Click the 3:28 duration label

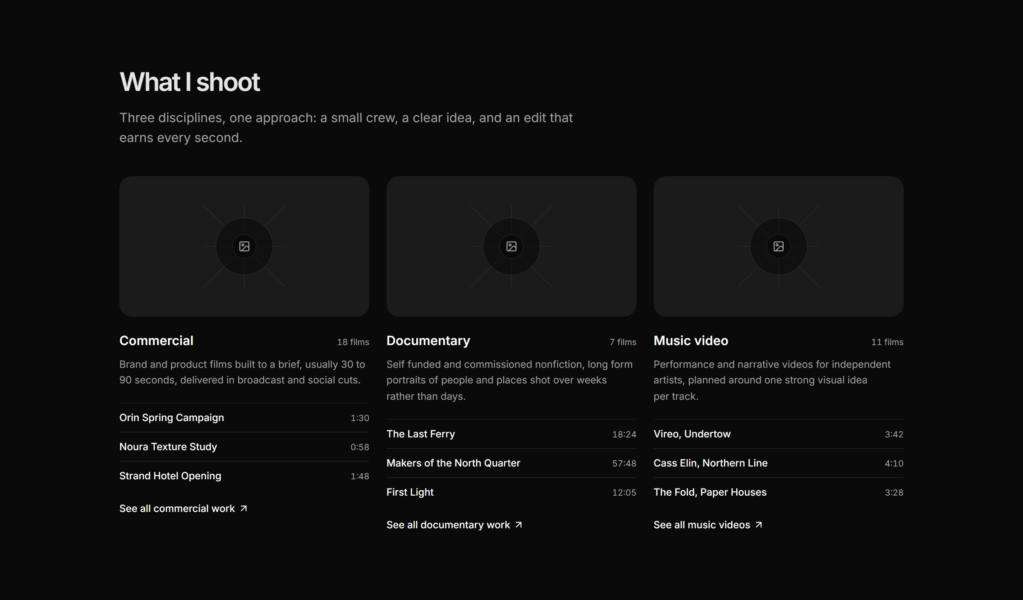(x=894, y=492)
